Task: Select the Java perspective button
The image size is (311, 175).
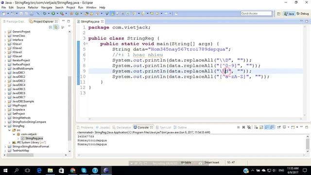Action: coord(289,14)
